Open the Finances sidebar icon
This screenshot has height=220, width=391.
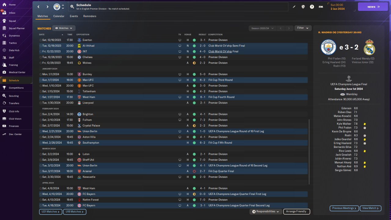pos(4,126)
